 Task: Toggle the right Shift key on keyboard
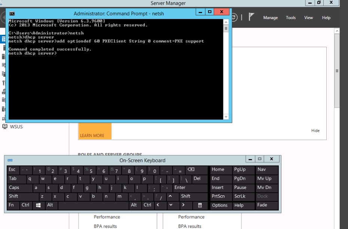[x=194, y=196]
